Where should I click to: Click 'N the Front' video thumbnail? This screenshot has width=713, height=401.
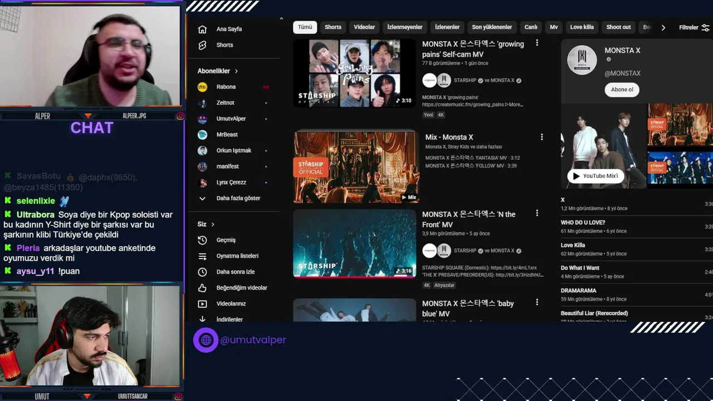click(355, 243)
